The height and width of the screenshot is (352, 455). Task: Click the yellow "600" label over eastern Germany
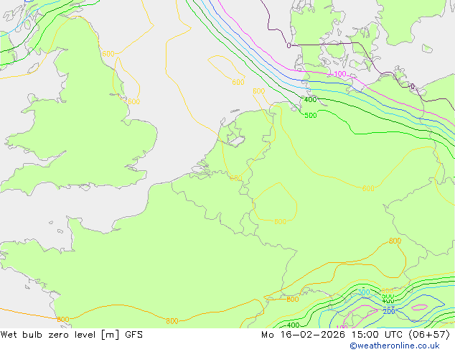(x=368, y=188)
